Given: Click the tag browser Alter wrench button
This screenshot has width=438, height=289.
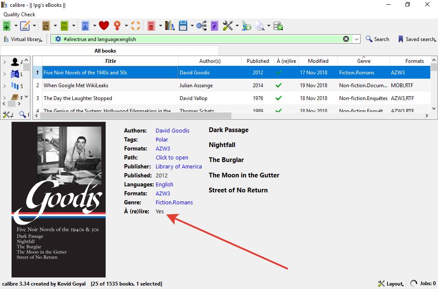Looking at the screenshot, I should 9,114.
